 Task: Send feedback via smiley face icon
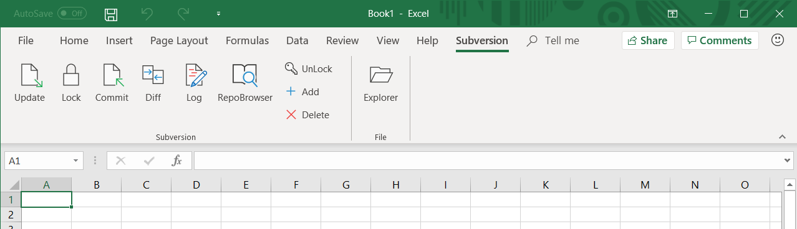pyautogui.click(x=777, y=40)
